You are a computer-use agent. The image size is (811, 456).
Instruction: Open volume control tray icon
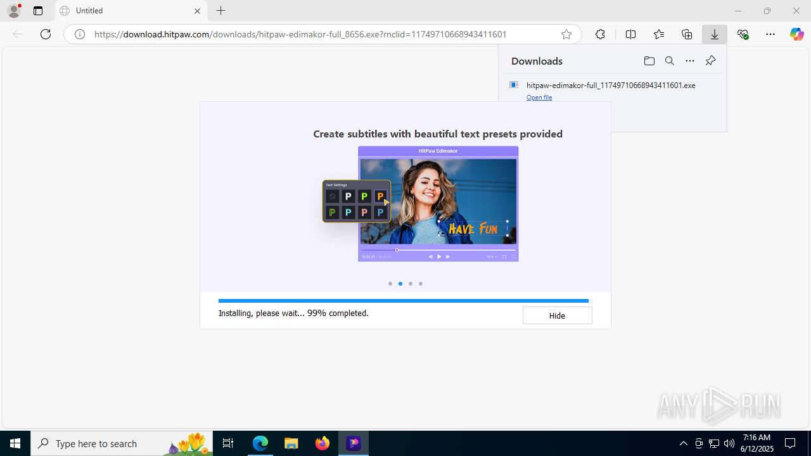click(x=729, y=443)
